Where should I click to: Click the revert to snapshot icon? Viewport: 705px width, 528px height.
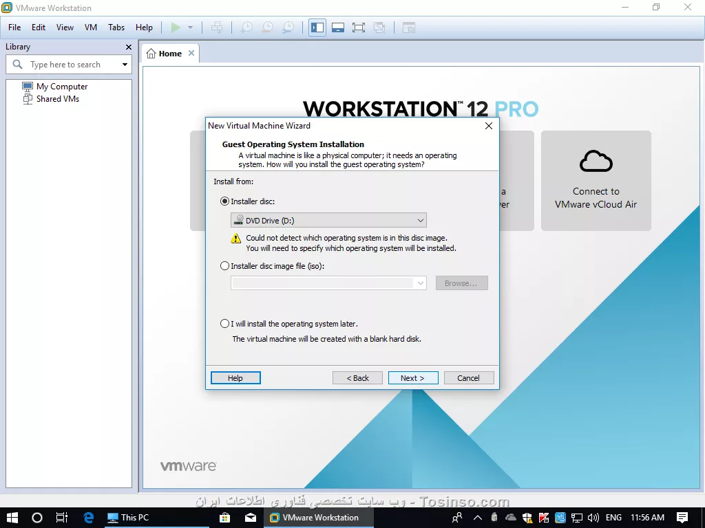coord(268,27)
